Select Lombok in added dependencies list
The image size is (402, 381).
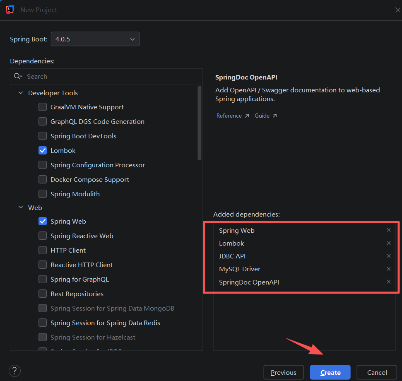tap(231, 244)
